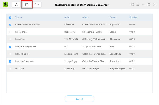Sort by the Title column header
The image size is (159, 105).
17,17
